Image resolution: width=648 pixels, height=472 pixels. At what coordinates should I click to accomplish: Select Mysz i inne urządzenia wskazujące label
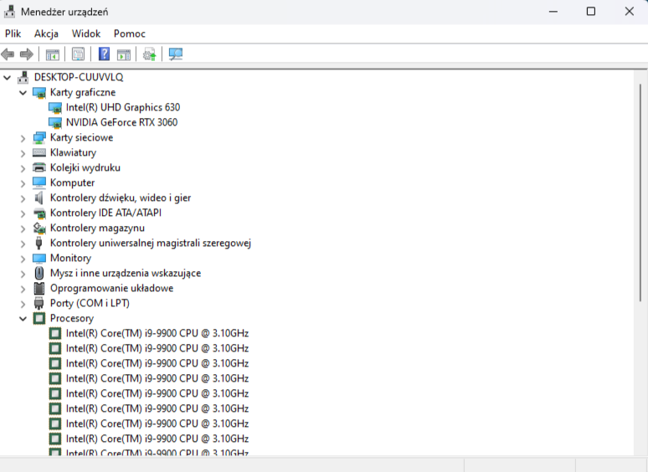(x=126, y=274)
